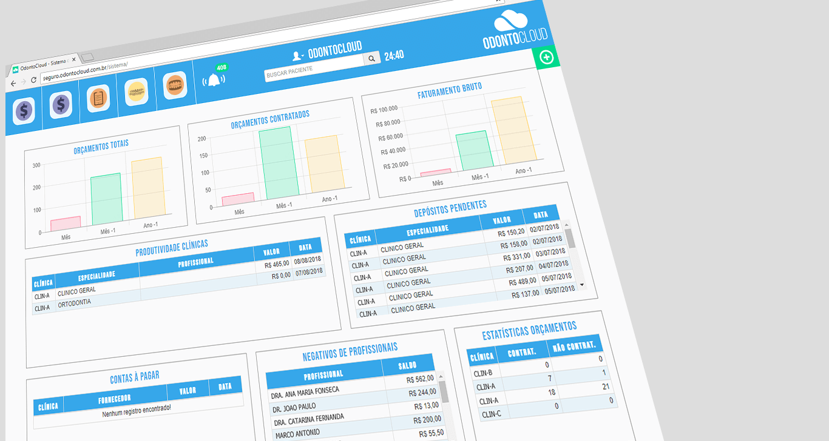Select DRA. ANA MARIA FONSECA row
This screenshot has width=829, height=441.
pos(353,386)
